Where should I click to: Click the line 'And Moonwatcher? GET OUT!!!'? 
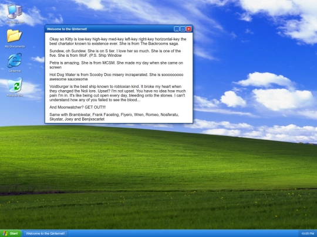pos(77,107)
